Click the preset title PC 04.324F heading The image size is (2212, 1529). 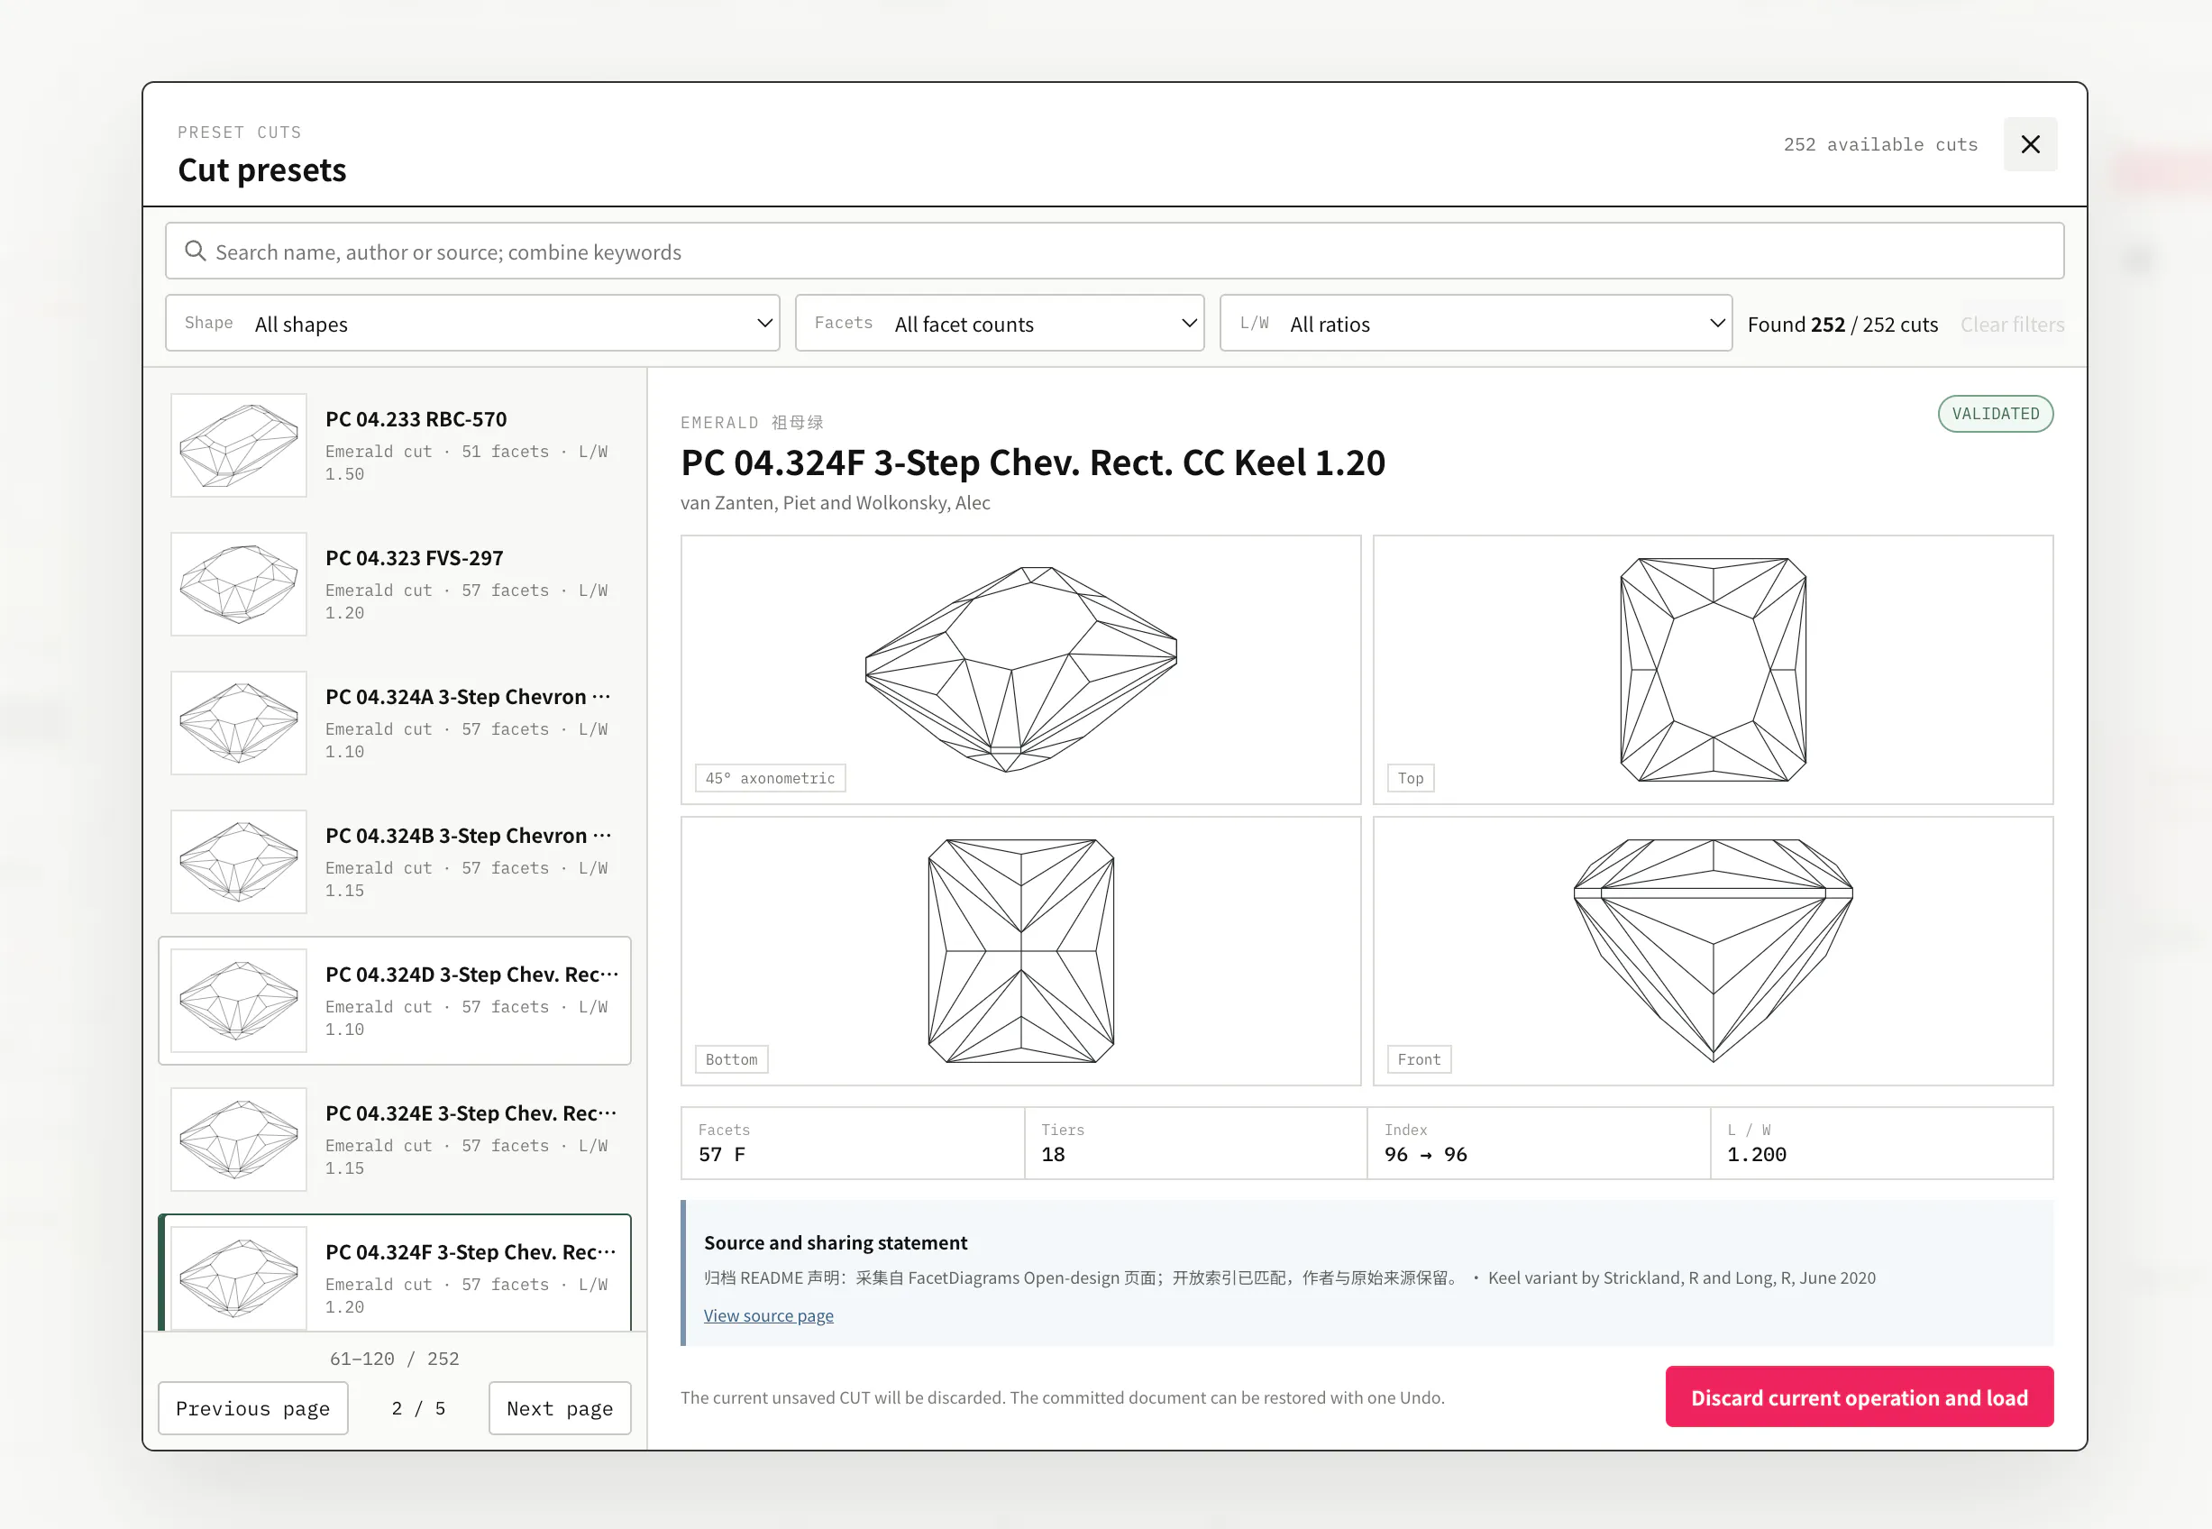point(1033,462)
